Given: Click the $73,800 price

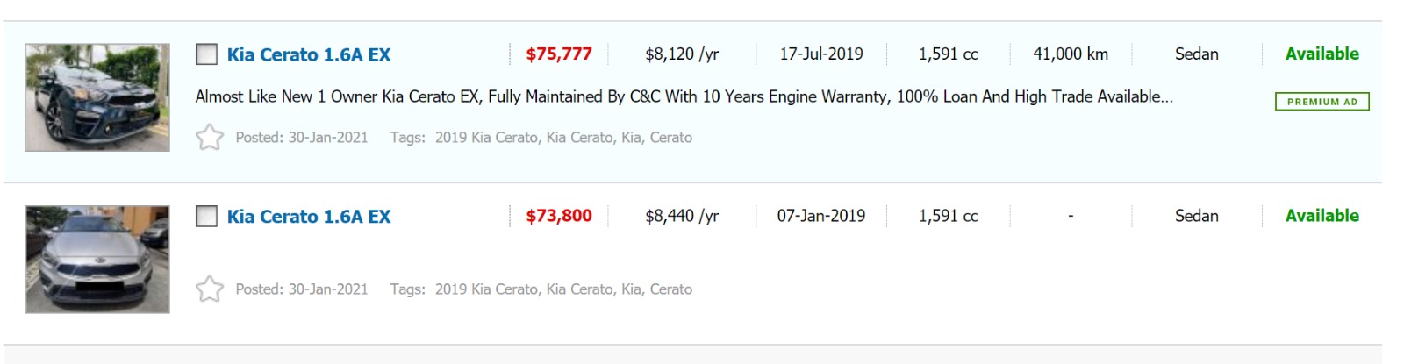Looking at the screenshot, I should point(559,216).
